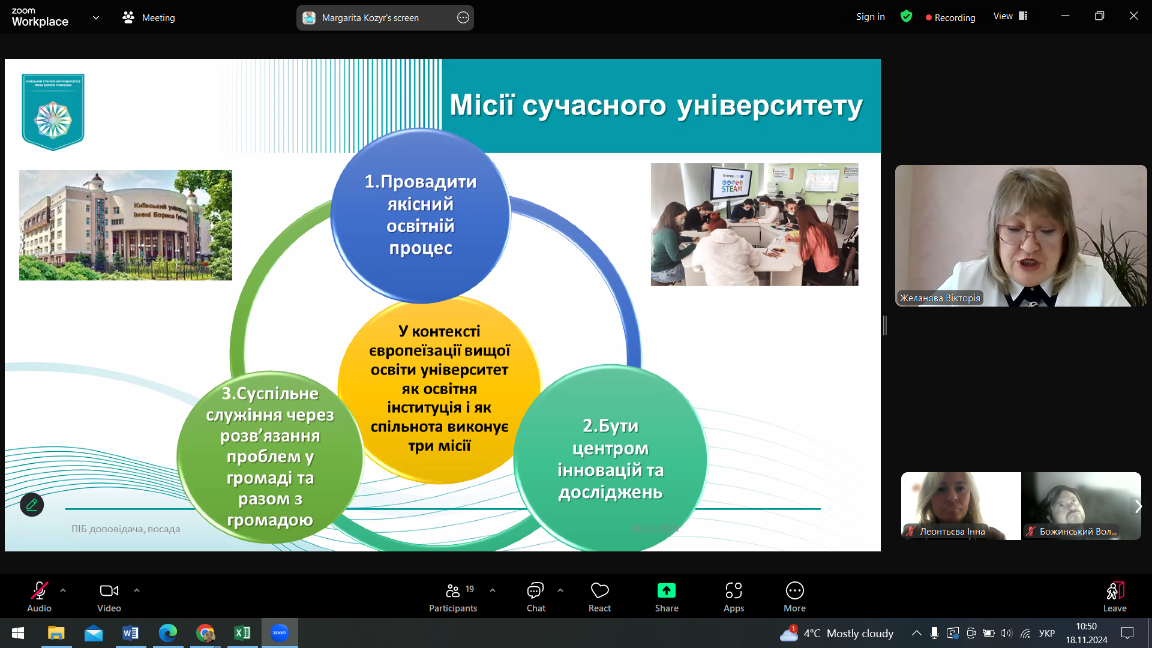Select the Meeting tab
Screen dimensions: 1152x648
(149, 17)
